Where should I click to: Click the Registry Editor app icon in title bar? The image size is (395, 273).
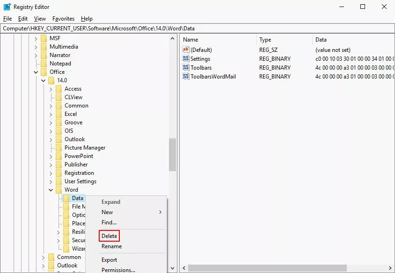point(7,7)
